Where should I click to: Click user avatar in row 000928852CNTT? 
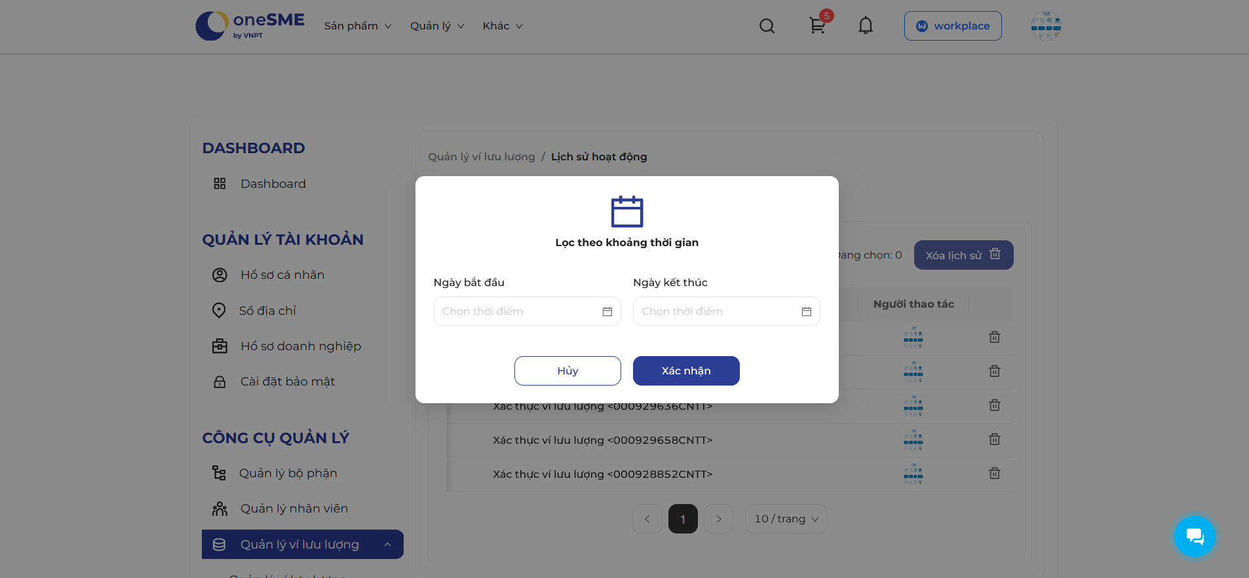913,473
